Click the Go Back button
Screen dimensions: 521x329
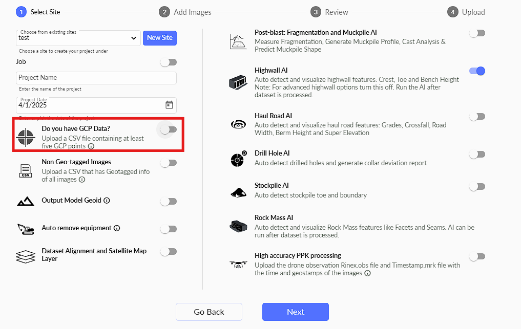click(x=209, y=312)
